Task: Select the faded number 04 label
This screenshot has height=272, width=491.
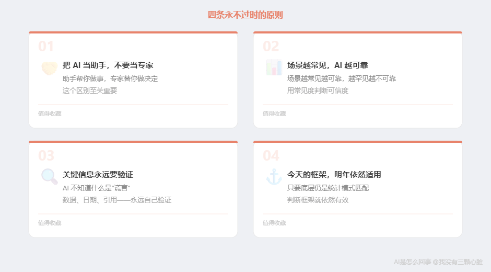Action: (271, 155)
